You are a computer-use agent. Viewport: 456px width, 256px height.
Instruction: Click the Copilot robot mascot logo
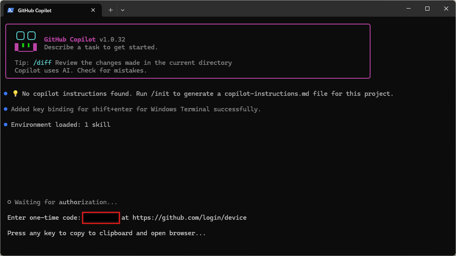click(26, 42)
